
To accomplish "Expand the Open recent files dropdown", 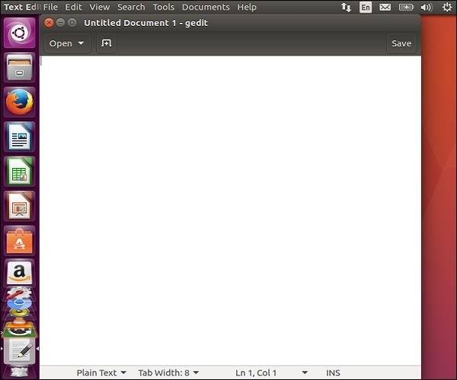I will [x=66, y=43].
